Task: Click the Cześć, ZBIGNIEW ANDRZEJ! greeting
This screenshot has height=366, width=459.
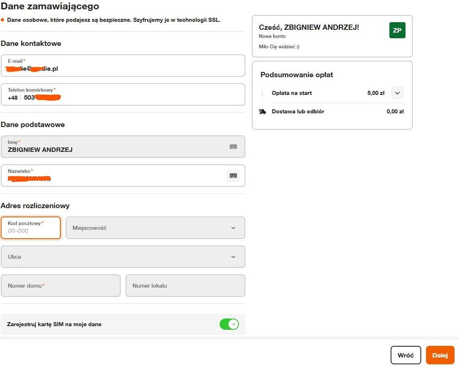Action: click(309, 28)
